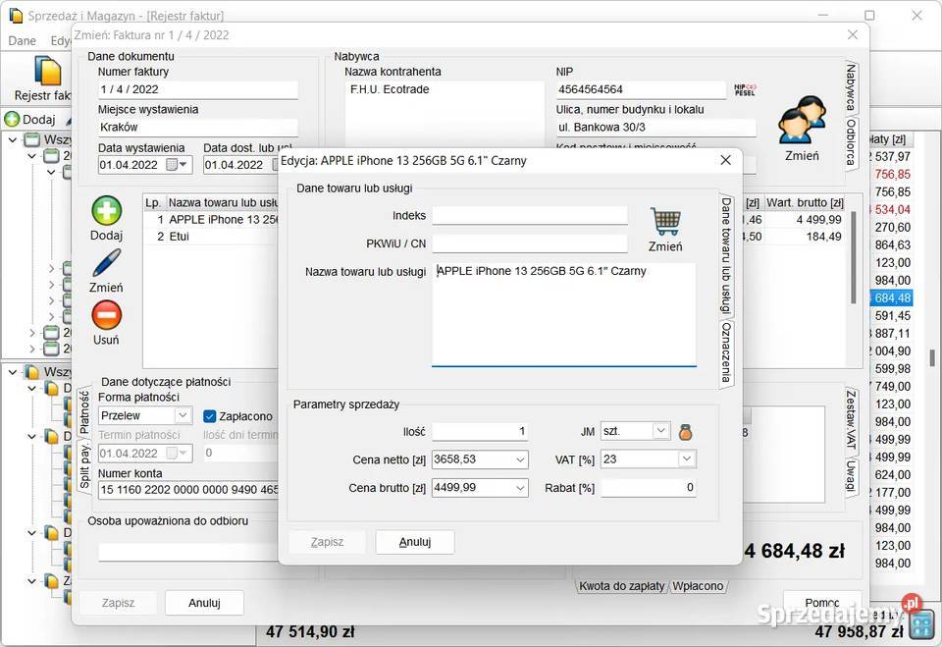Click Anuluj in the item edit dialog
The image size is (942, 647).
tap(415, 542)
